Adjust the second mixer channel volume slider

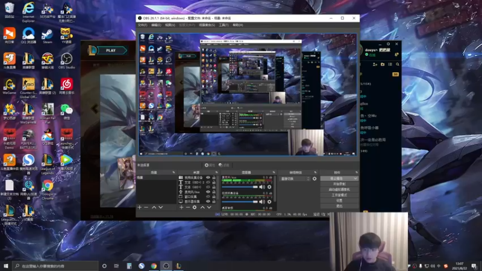[x=239, y=202]
